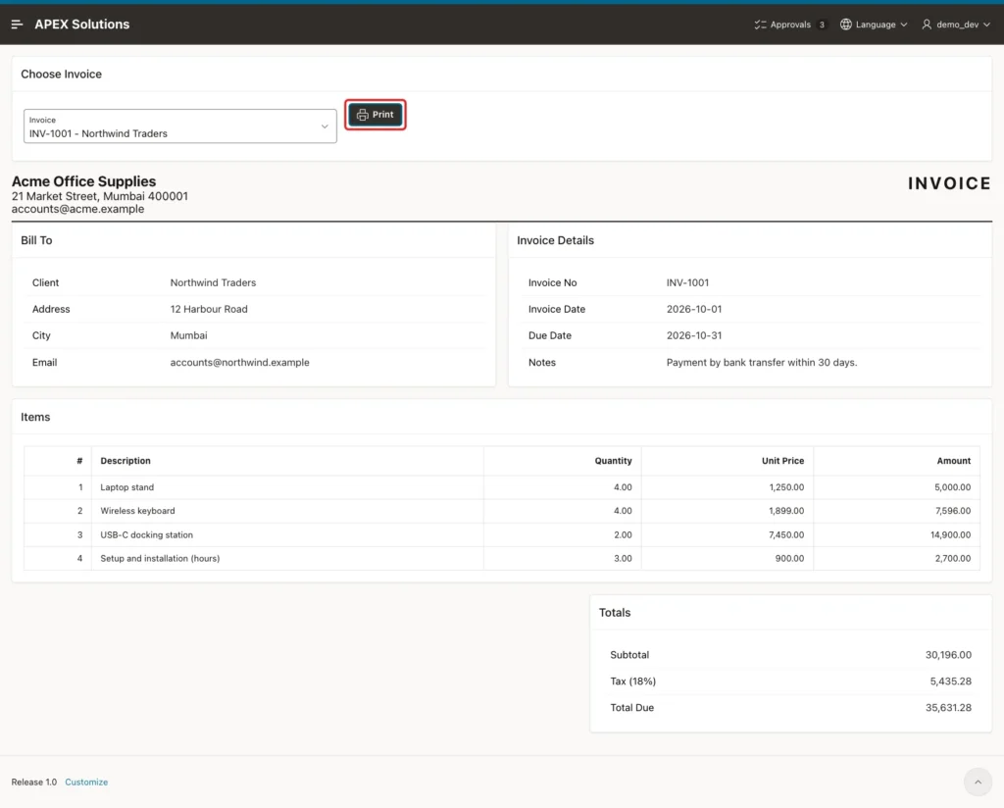This screenshot has width=1004, height=808.
Task: Click the Customize link in footer
Action: 86,782
